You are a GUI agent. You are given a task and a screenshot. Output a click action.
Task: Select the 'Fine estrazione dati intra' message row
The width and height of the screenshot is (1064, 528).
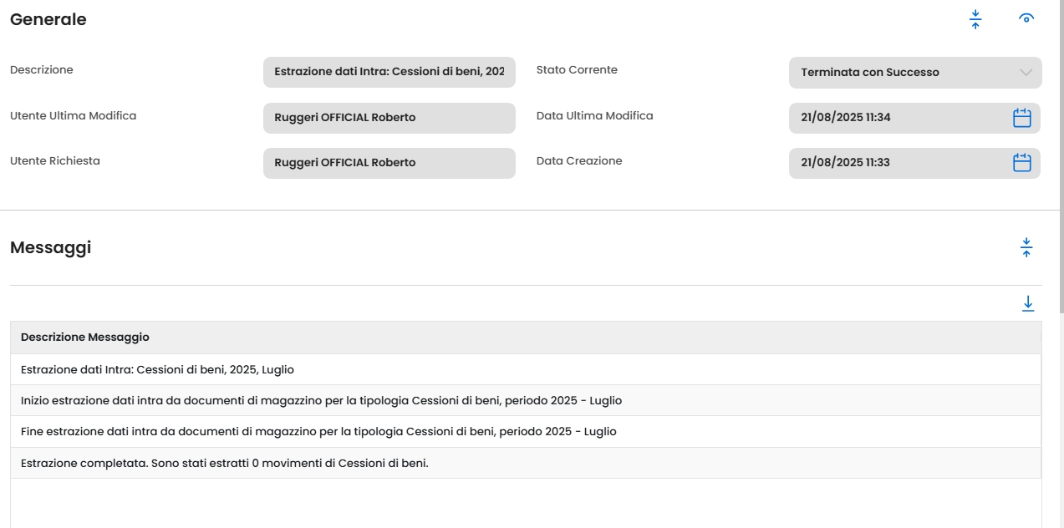pos(318,432)
